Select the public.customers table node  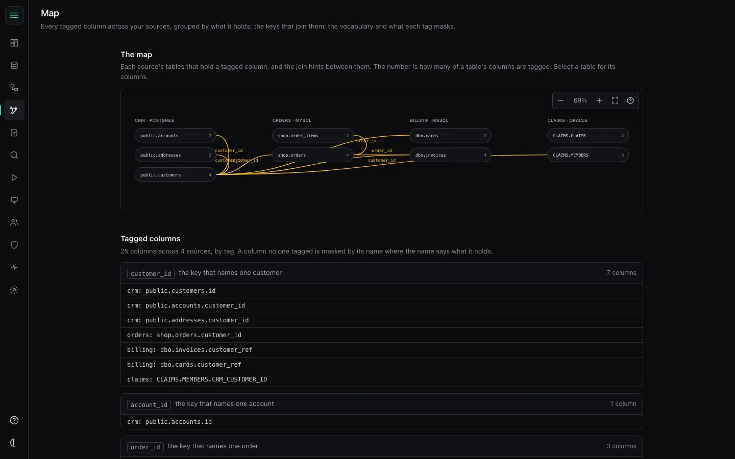[176, 175]
